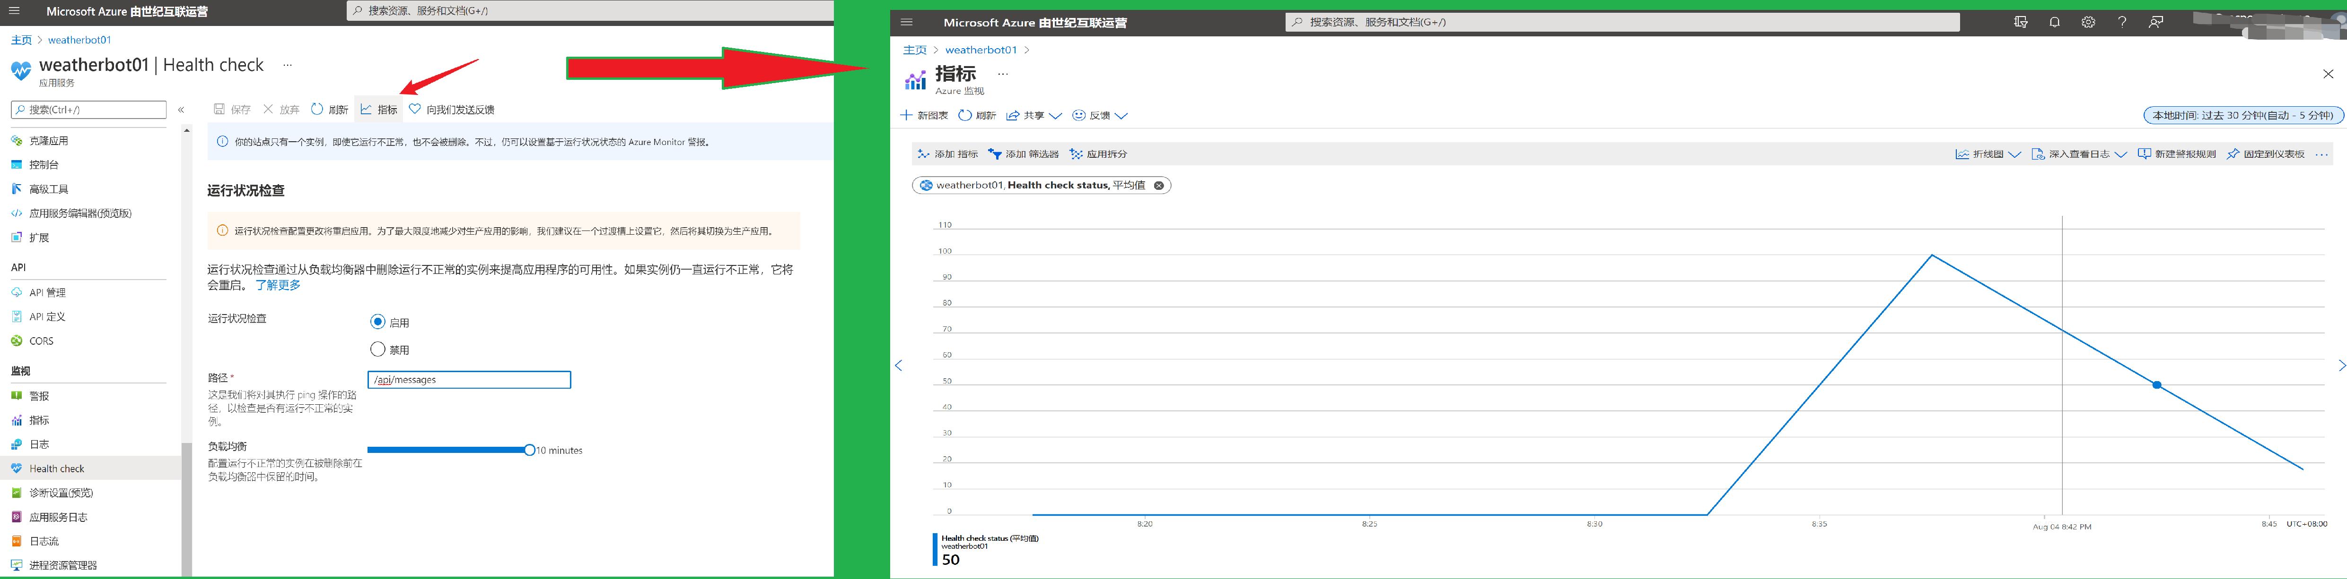
Task: Select Health check item in sidebar
Action: point(90,469)
